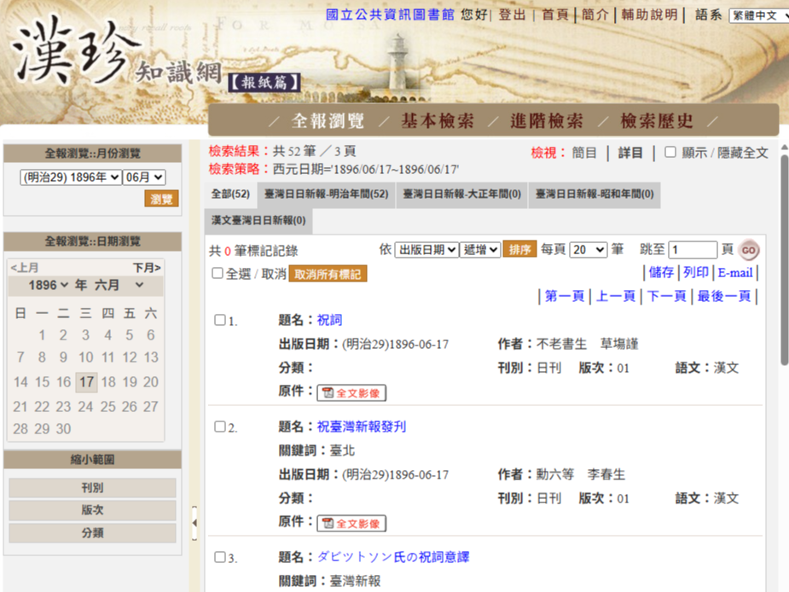The width and height of the screenshot is (789, 592).
Task: Click the orange 瀏覽 browse button
Action: 161,199
